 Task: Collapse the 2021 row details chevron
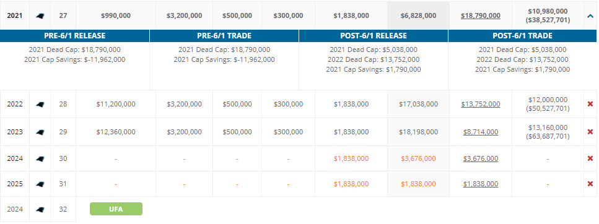coord(590,16)
